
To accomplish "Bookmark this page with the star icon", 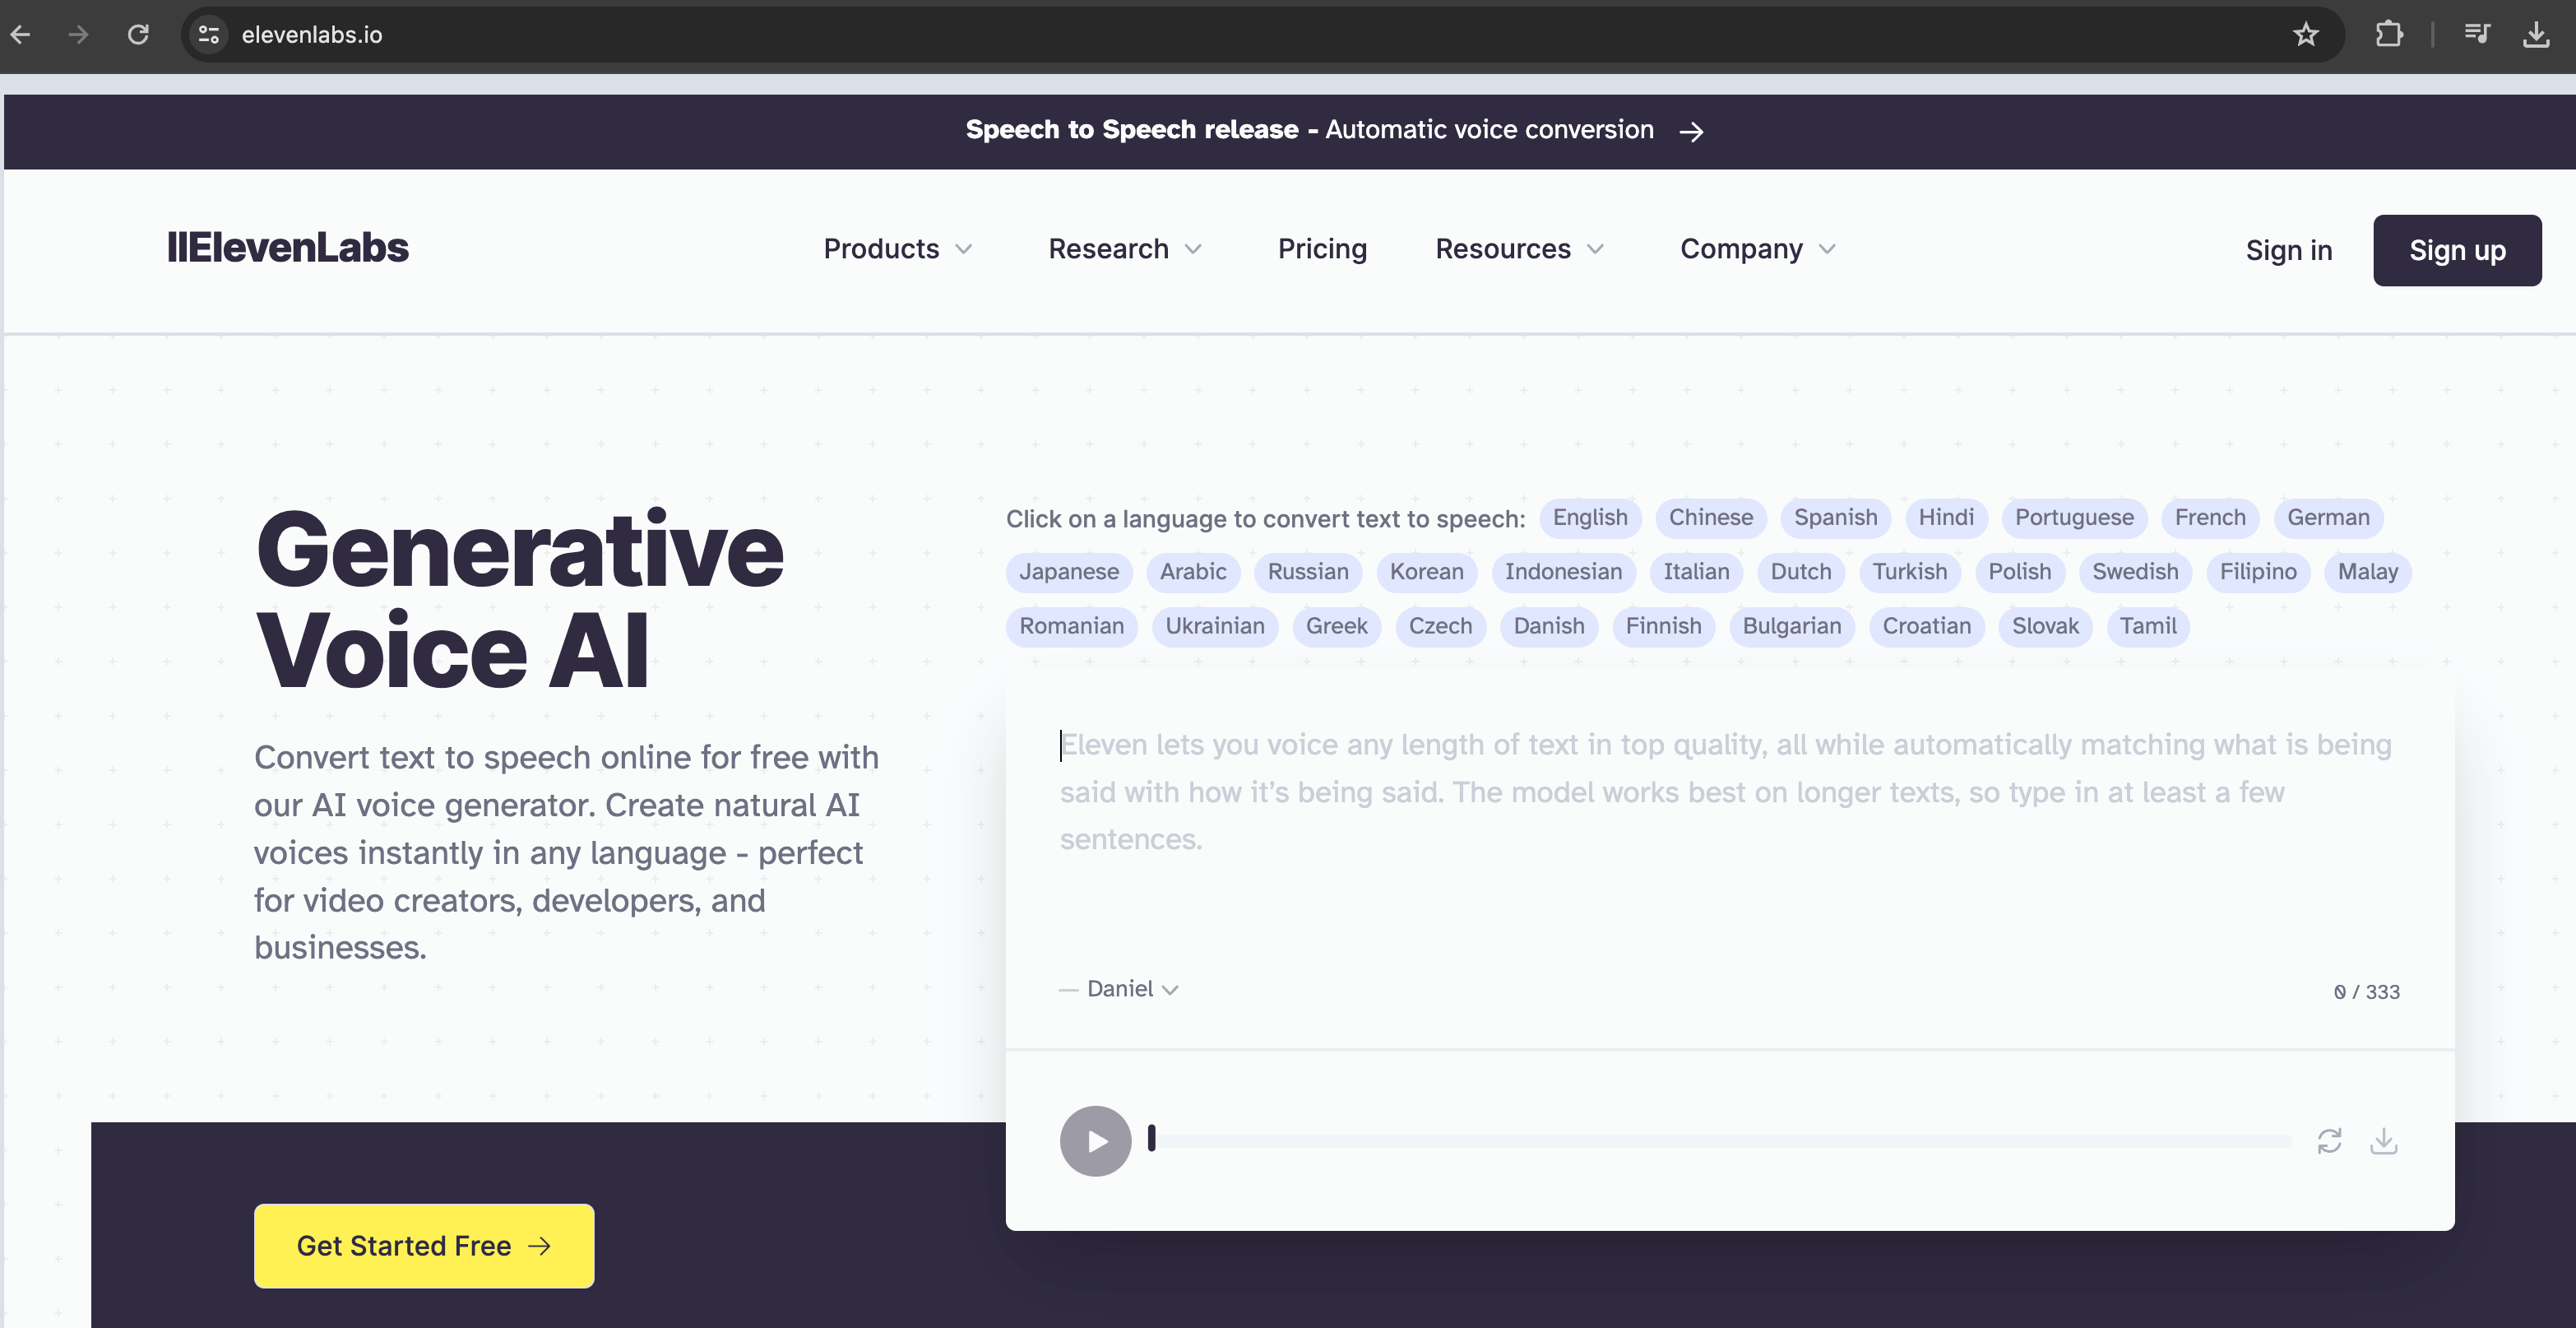I will 2306,34.
